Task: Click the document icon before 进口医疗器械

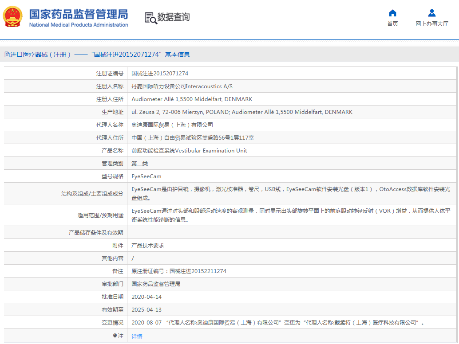Action: (7, 55)
